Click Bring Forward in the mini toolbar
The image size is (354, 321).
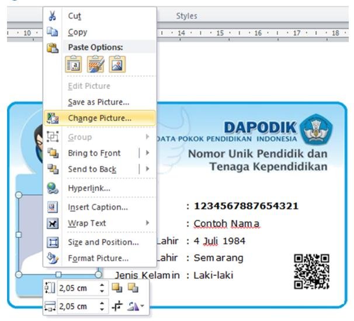tap(117, 288)
